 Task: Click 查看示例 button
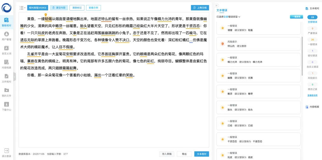point(93,8)
